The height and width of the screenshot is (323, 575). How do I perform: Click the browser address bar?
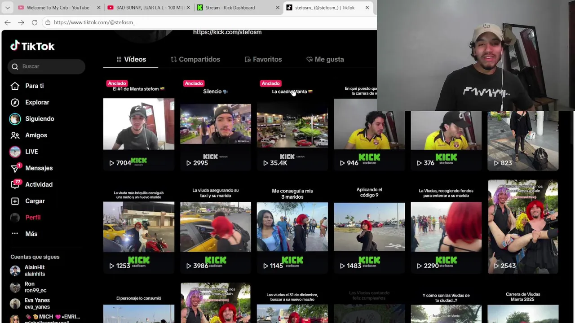pos(209,22)
